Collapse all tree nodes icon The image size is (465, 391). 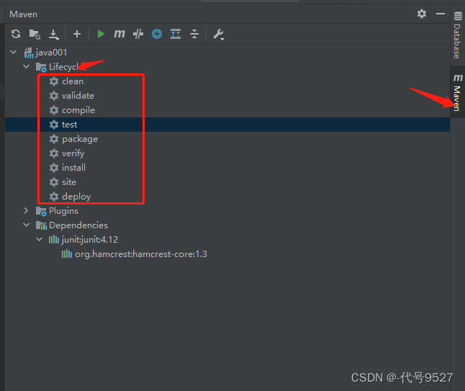point(194,34)
